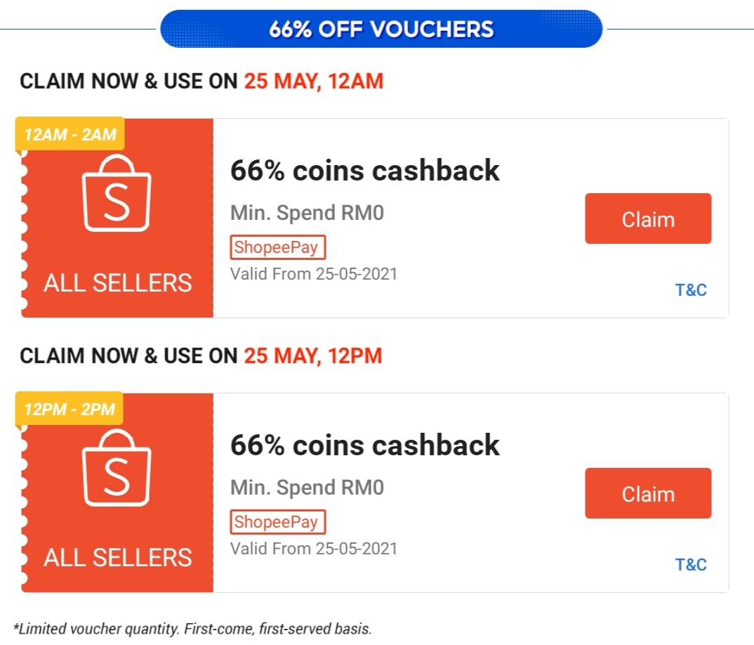Screen dimensions: 754x645
Task: Click the "25 MAY, 12PM" red heading text
Action: coord(313,356)
